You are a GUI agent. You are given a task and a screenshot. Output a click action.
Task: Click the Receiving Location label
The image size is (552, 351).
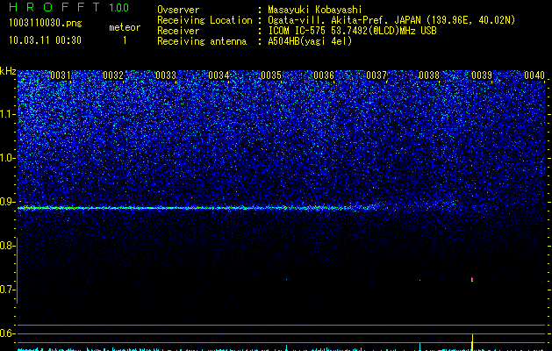pyautogui.click(x=204, y=20)
